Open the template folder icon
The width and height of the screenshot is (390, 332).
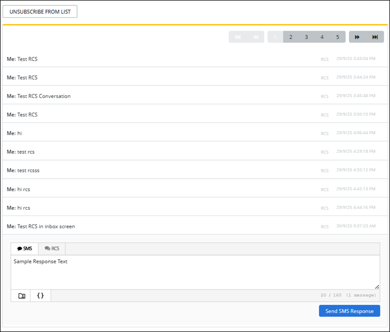21,296
